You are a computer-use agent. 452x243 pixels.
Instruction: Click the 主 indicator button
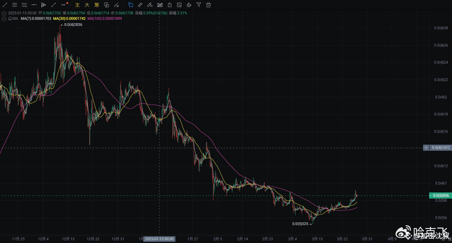[x=77, y=5]
